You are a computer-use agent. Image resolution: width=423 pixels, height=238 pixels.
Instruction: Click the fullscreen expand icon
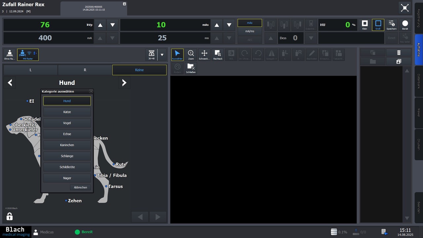pyautogui.click(x=404, y=8)
